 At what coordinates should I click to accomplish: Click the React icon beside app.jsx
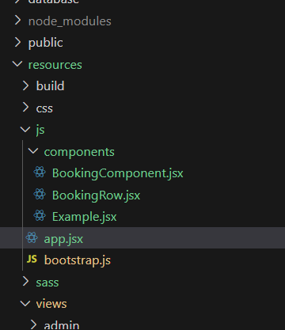(x=32, y=238)
